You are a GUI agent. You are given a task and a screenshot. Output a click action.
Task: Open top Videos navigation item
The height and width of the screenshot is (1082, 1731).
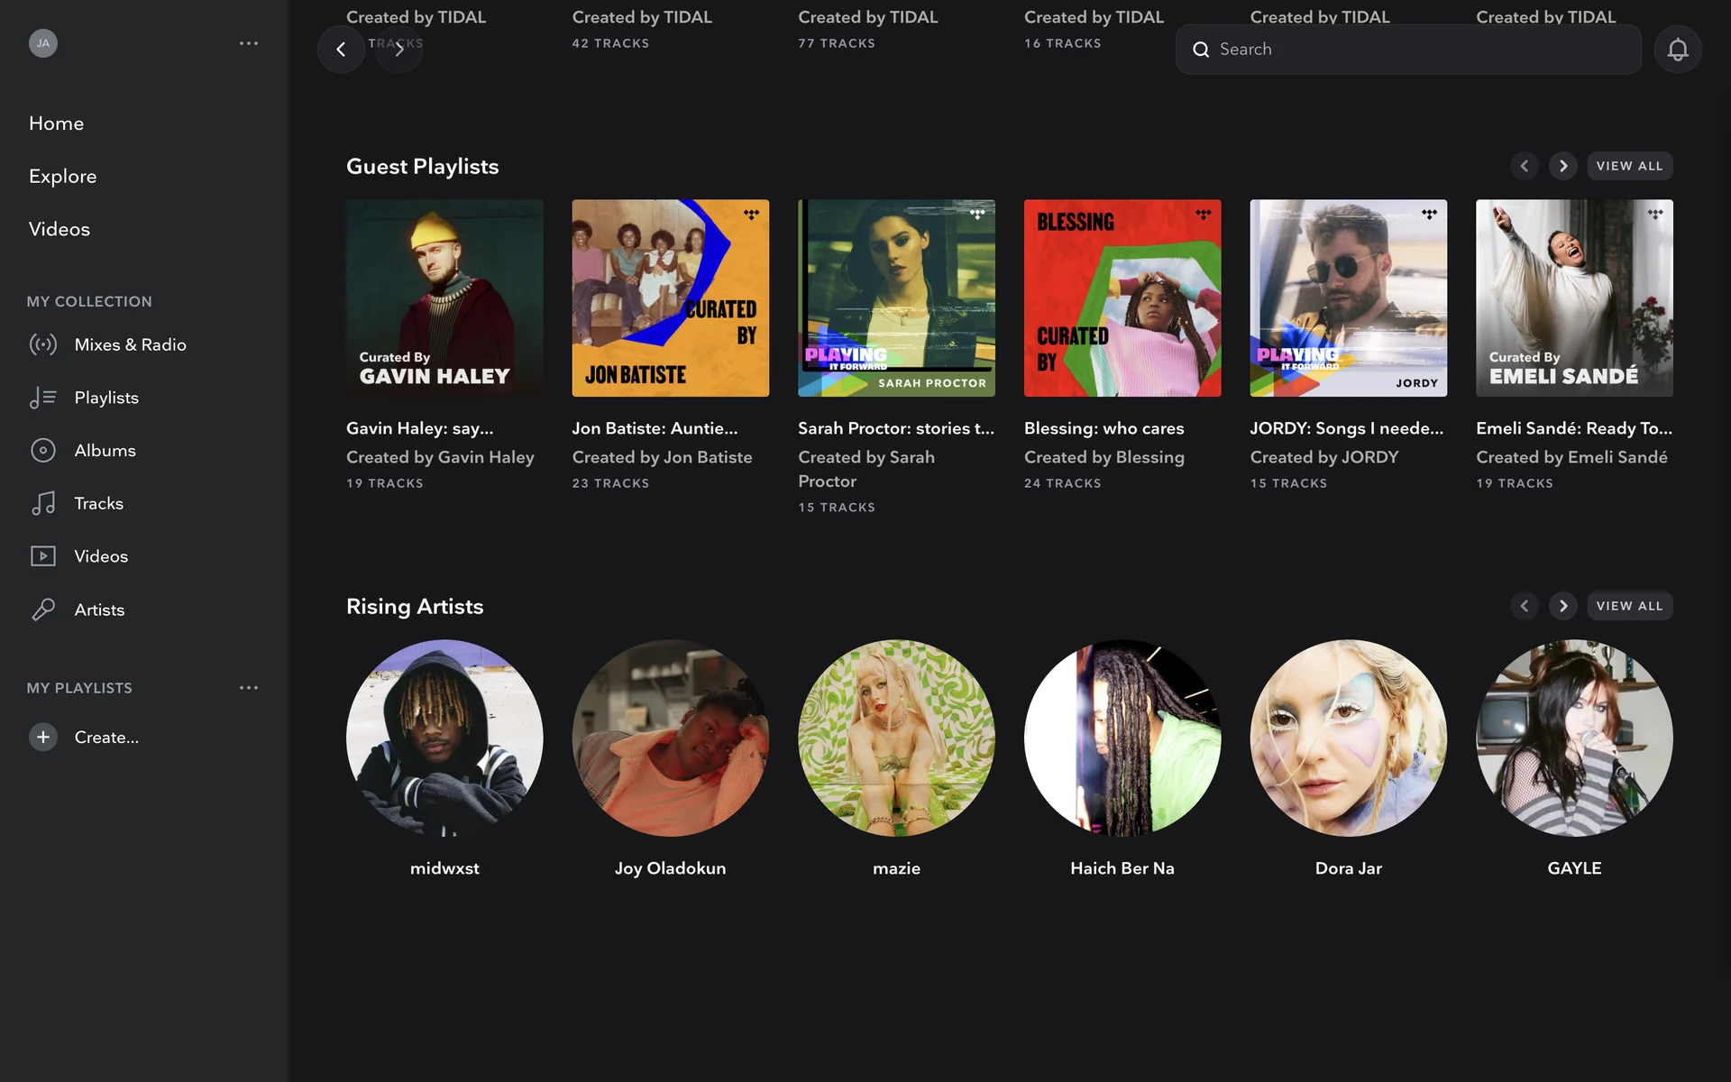tap(60, 229)
